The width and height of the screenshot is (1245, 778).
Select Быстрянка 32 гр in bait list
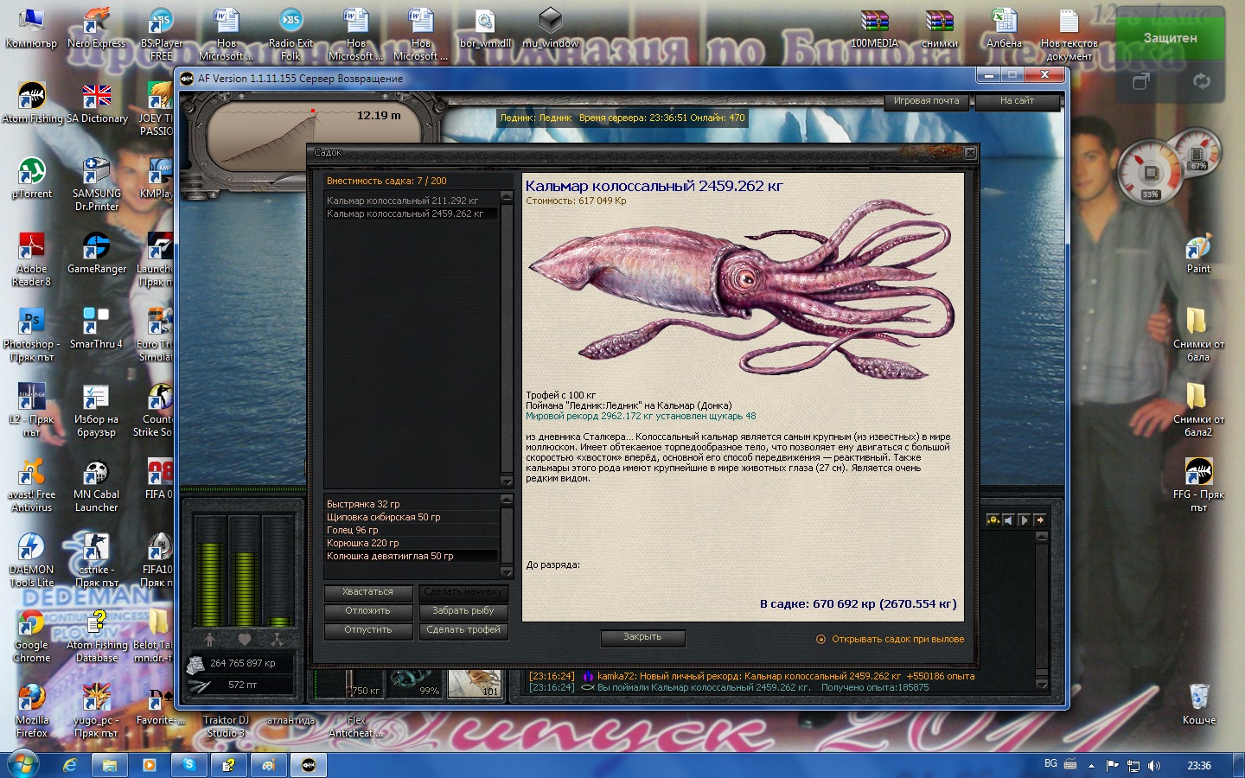click(x=412, y=504)
